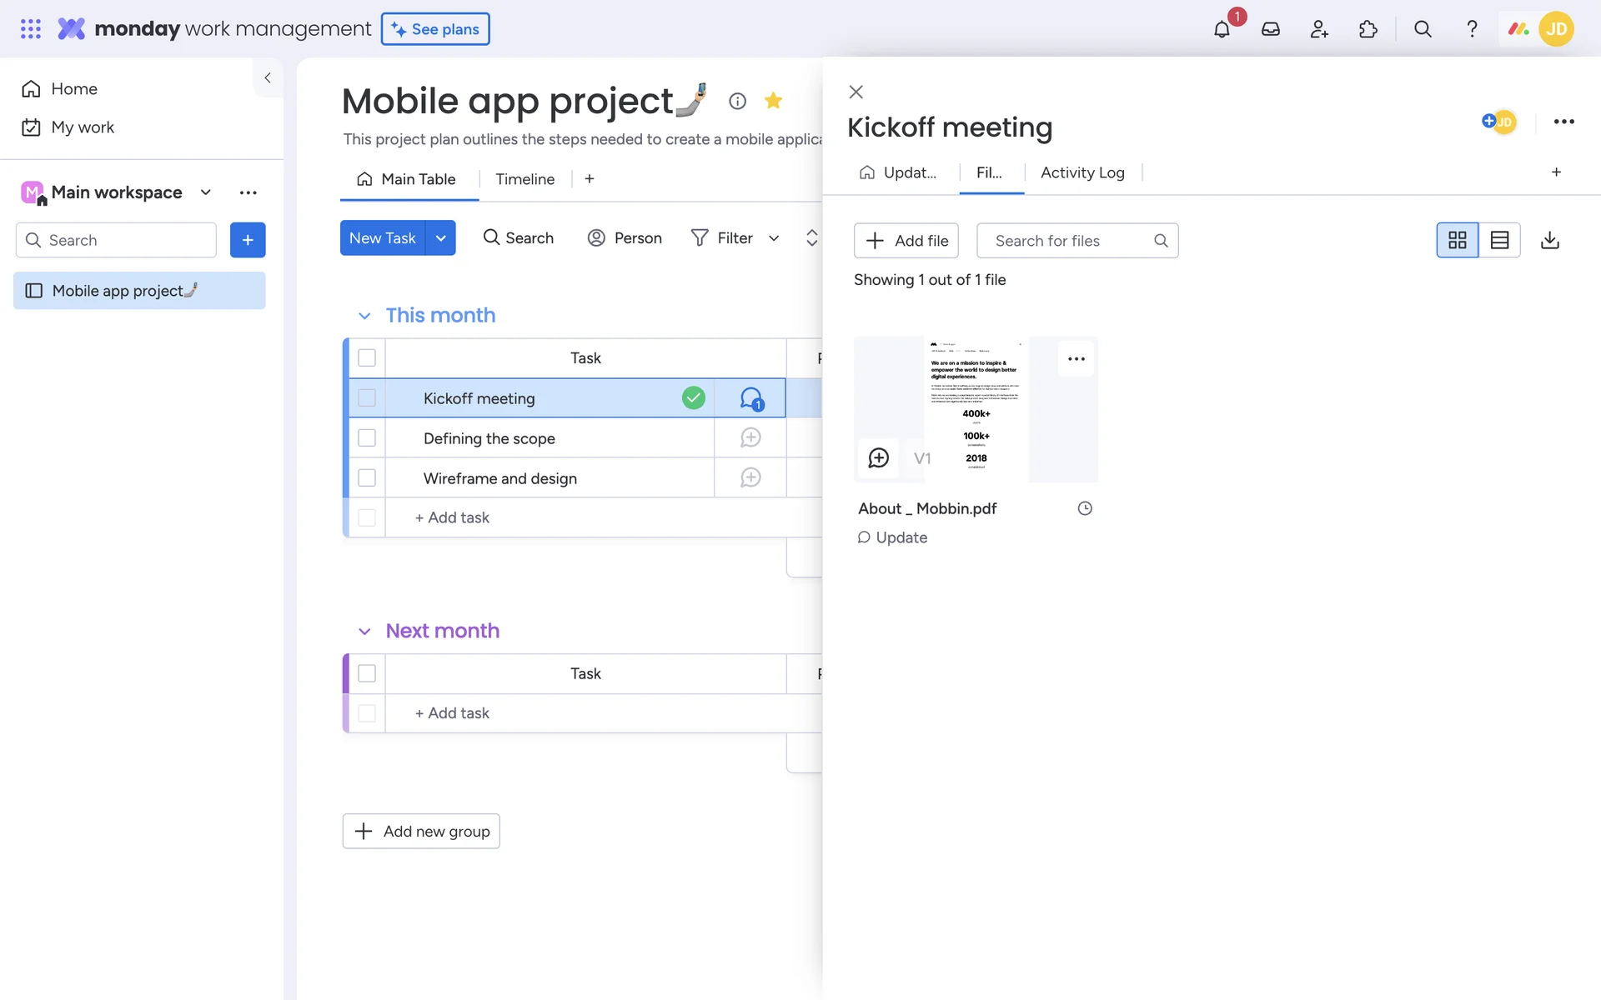The width and height of the screenshot is (1601, 1000).
Task: Select the Wireframe and design checkbox
Action: coord(367,477)
